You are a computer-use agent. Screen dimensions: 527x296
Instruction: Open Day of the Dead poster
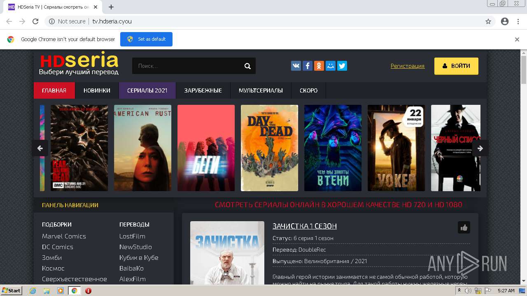[269, 148]
